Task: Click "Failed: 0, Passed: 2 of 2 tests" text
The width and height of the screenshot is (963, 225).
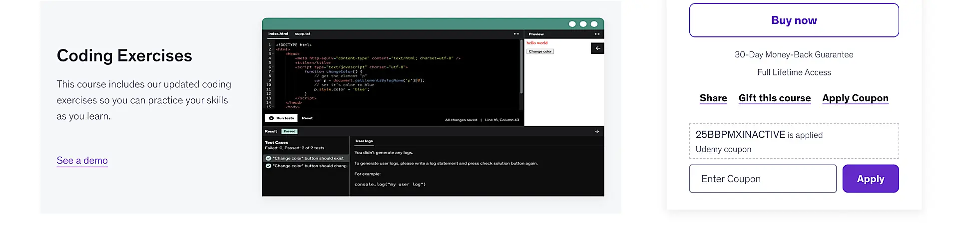Action: tap(294, 148)
